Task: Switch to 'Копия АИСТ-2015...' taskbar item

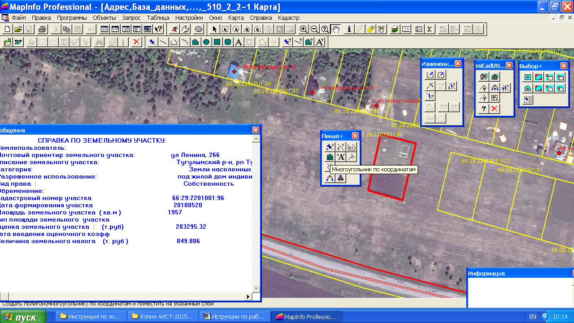Action: [x=163, y=316]
